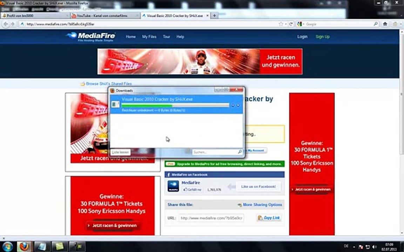The width and height of the screenshot is (404, 252).
Task: Click right sidebar 'Jetzt racen & gewinnen' button
Action: (311, 189)
